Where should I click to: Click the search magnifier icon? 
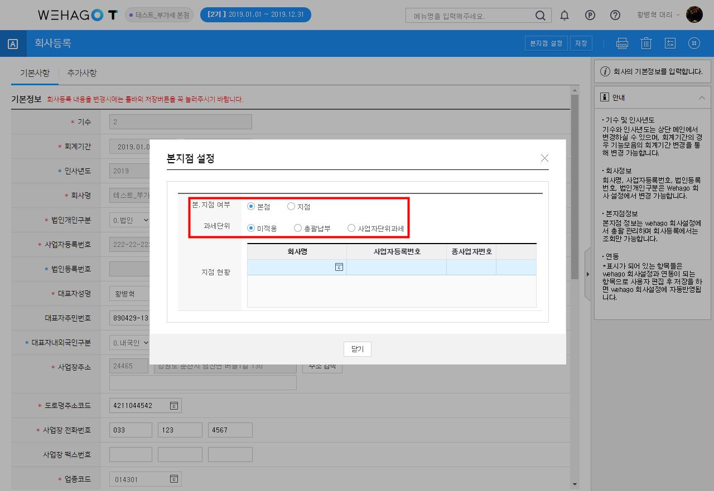(x=540, y=16)
